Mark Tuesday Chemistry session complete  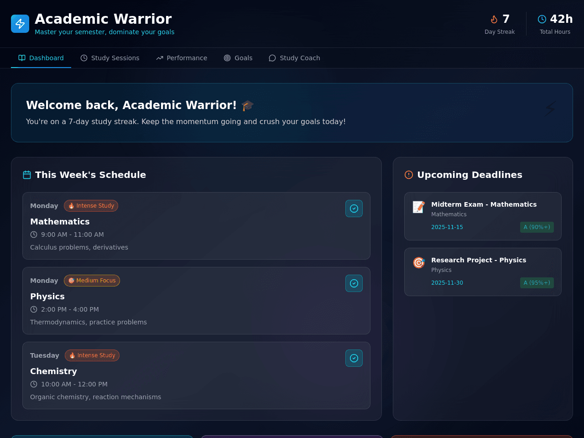pos(354,358)
